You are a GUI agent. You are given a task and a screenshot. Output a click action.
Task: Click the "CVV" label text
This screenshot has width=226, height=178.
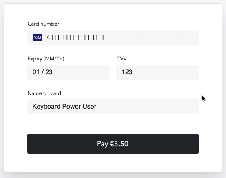pos(122,59)
